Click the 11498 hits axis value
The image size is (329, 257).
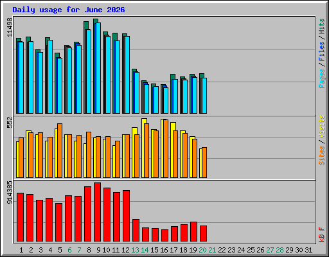(10, 27)
